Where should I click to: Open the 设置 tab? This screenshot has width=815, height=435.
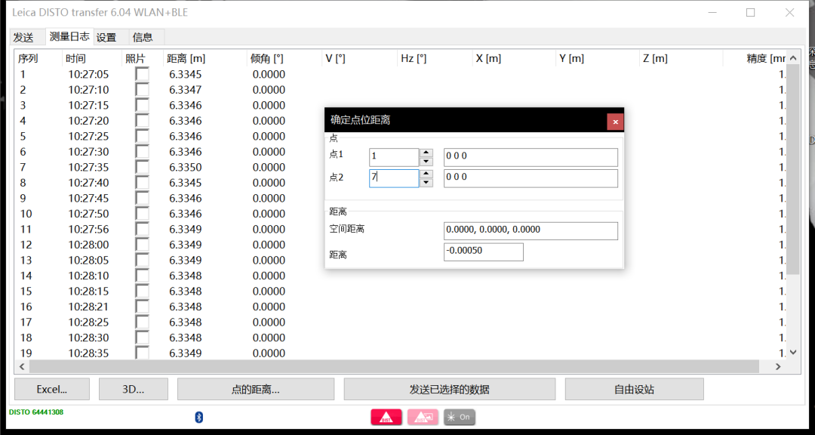[x=106, y=36]
